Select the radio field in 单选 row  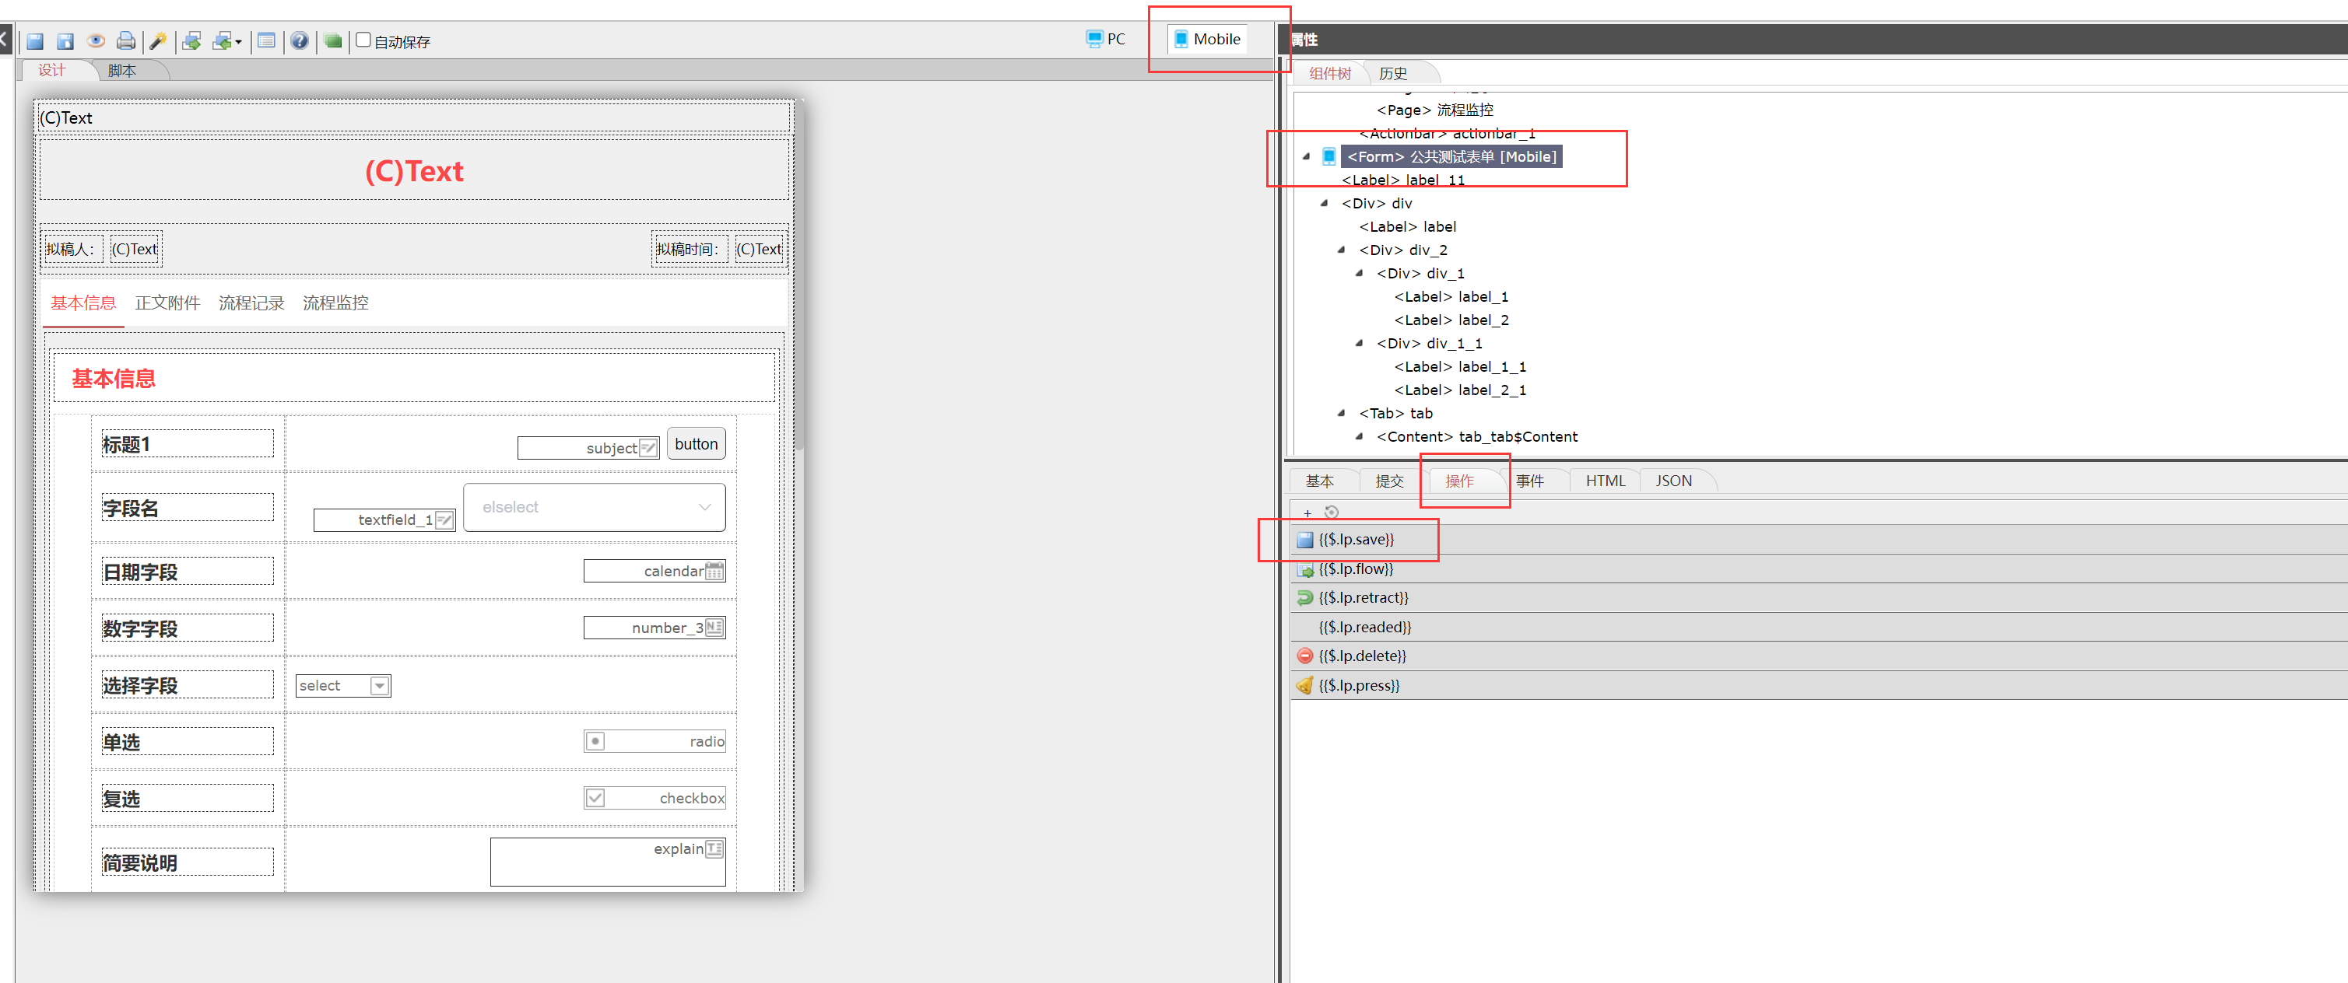tap(595, 742)
